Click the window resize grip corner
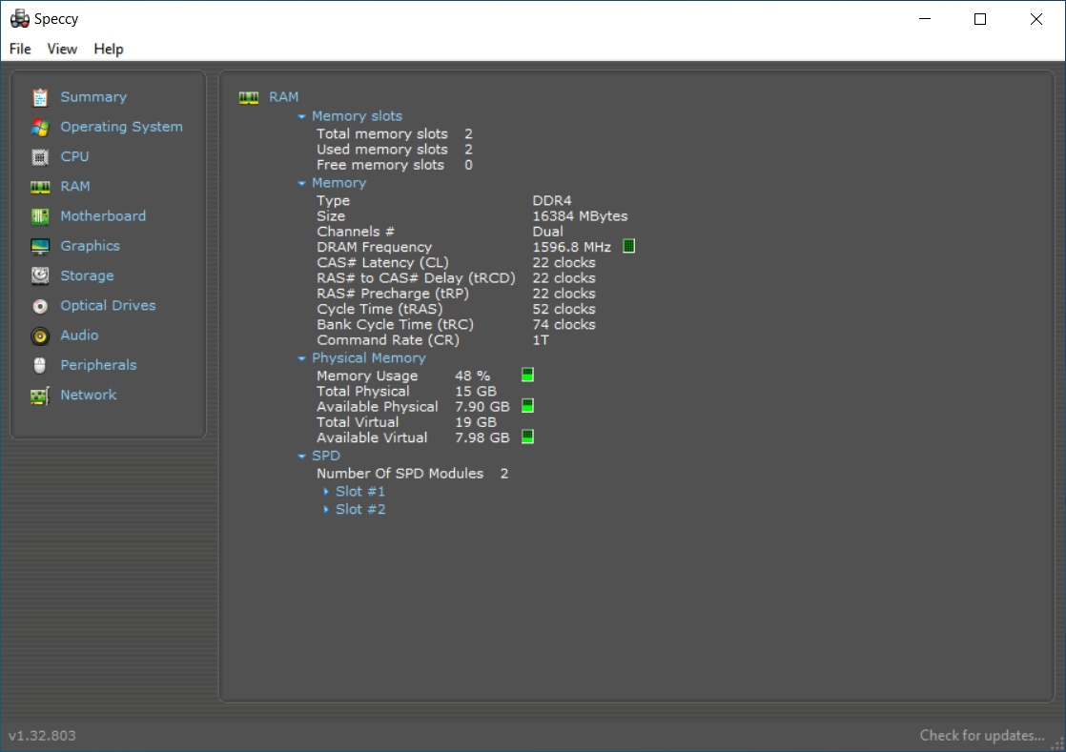Viewport: 1066px width, 752px height. tap(1057, 743)
